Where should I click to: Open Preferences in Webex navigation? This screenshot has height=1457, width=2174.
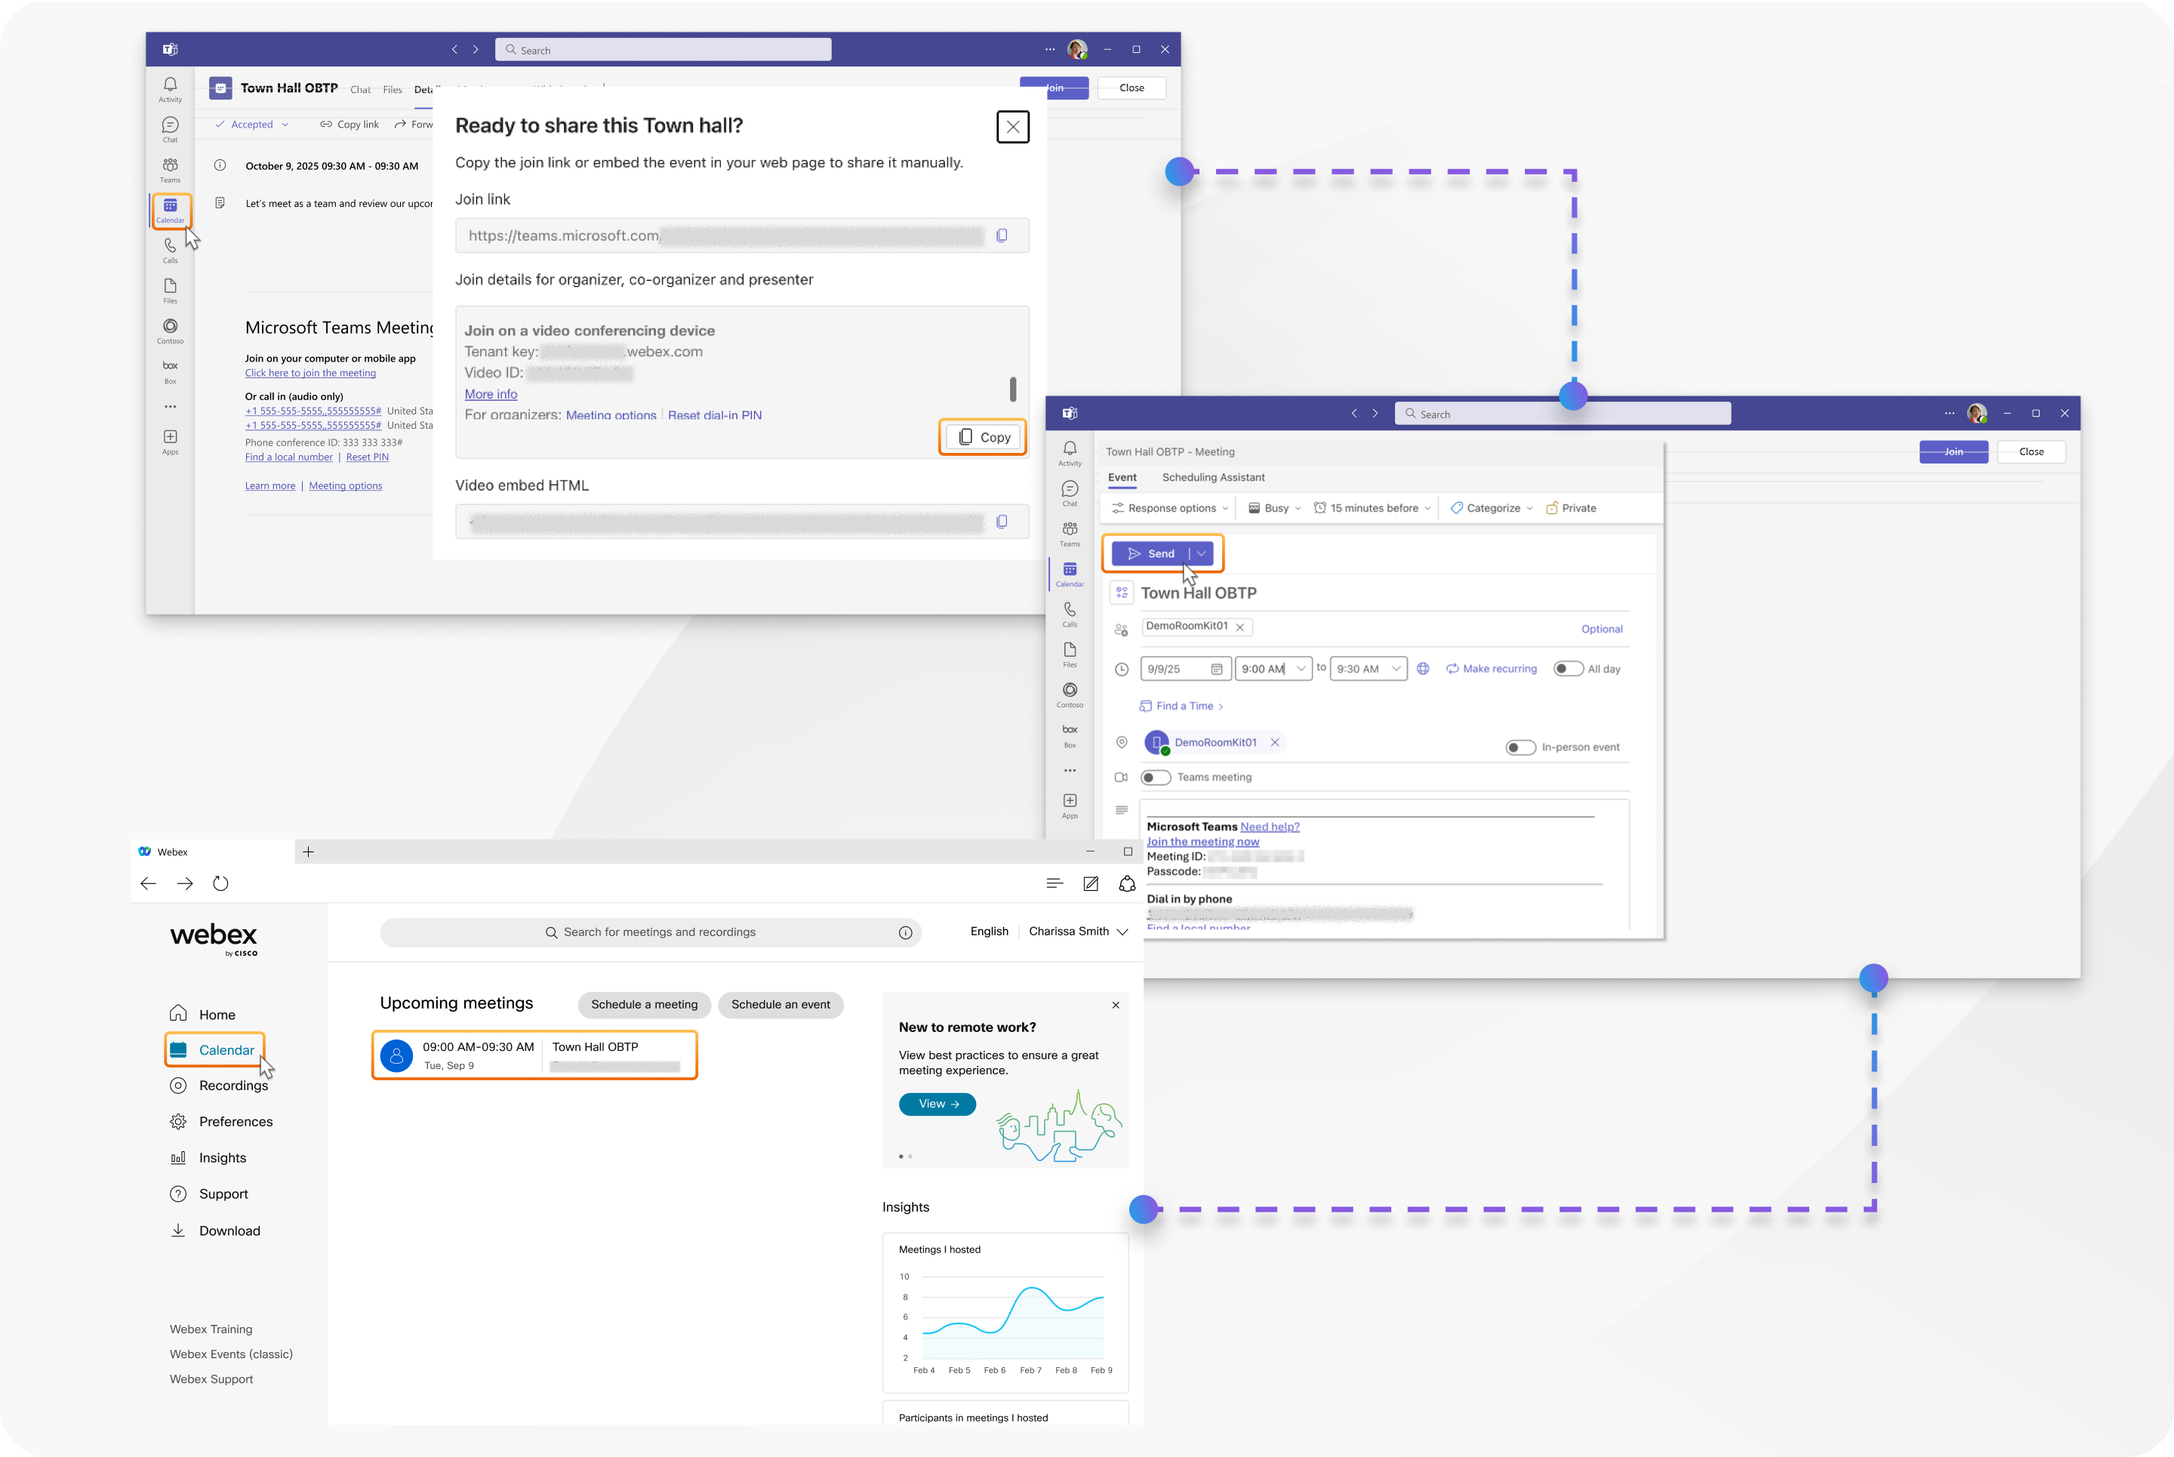pos(221,1123)
